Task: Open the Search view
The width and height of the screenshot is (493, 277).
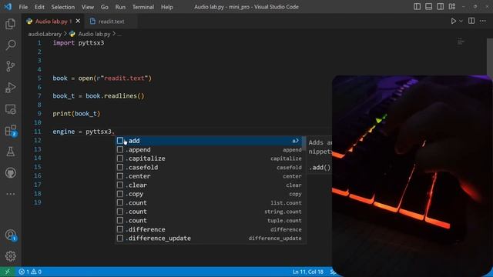Action: tap(10, 45)
